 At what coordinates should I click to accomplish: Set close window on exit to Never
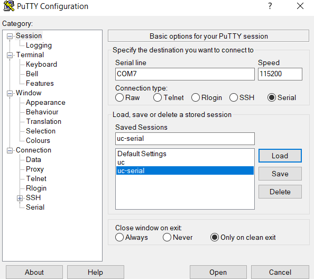click(x=167, y=237)
